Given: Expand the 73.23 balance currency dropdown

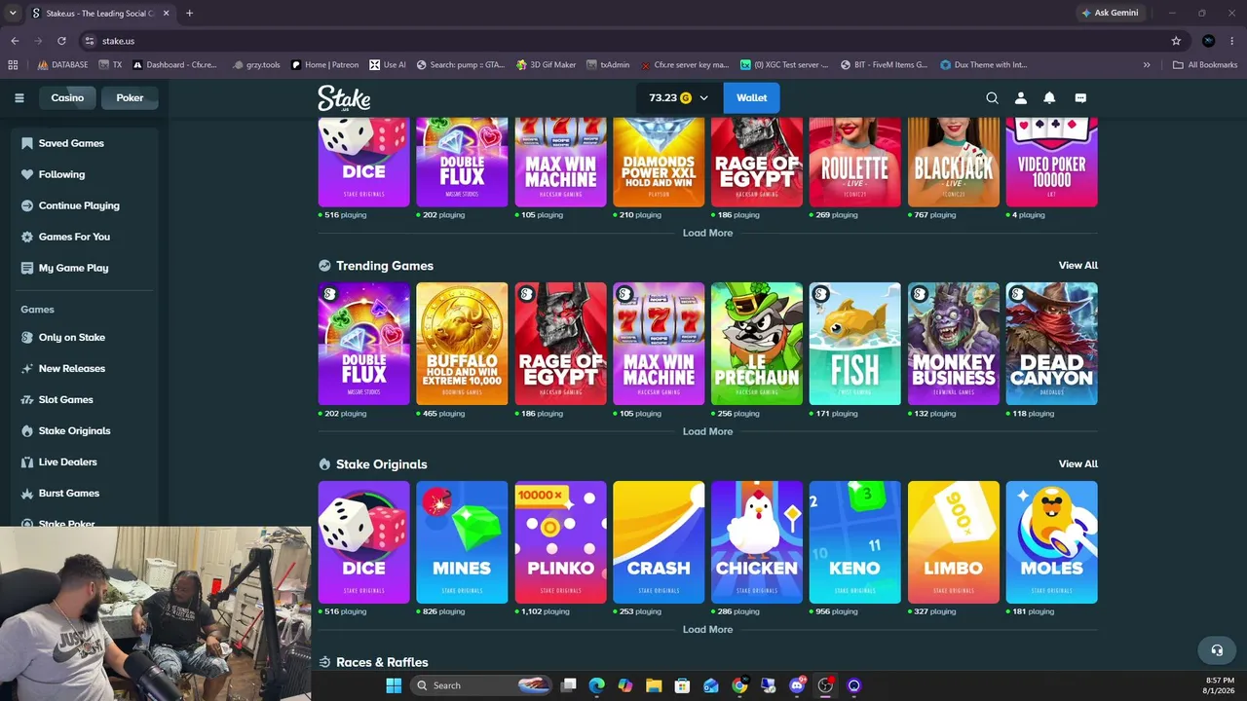Looking at the screenshot, I should [680, 97].
